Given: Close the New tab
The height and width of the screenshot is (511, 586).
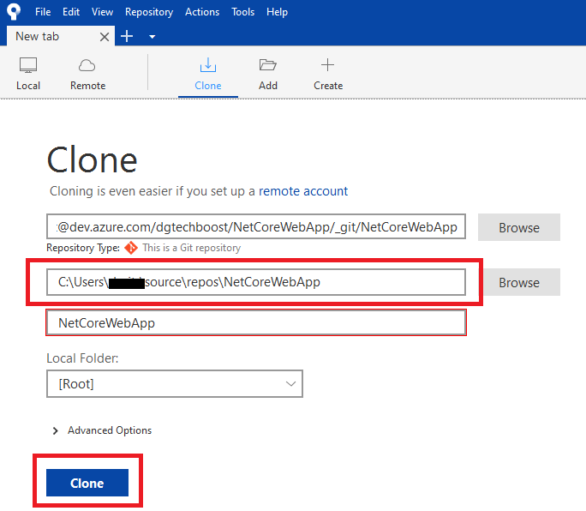Looking at the screenshot, I should tap(105, 37).
